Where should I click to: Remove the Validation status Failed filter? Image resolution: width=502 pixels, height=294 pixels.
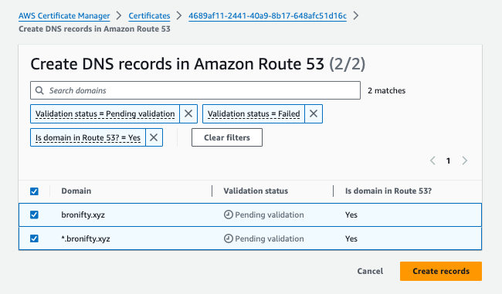point(314,113)
